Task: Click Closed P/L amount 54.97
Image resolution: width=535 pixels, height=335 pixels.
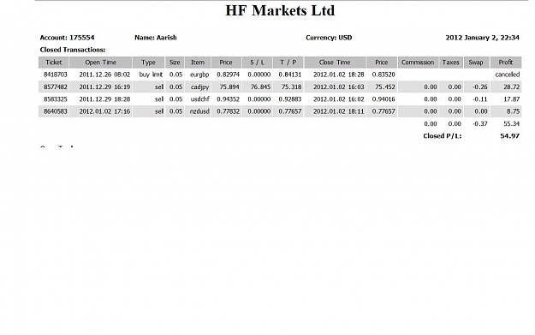Action: [x=510, y=136]
